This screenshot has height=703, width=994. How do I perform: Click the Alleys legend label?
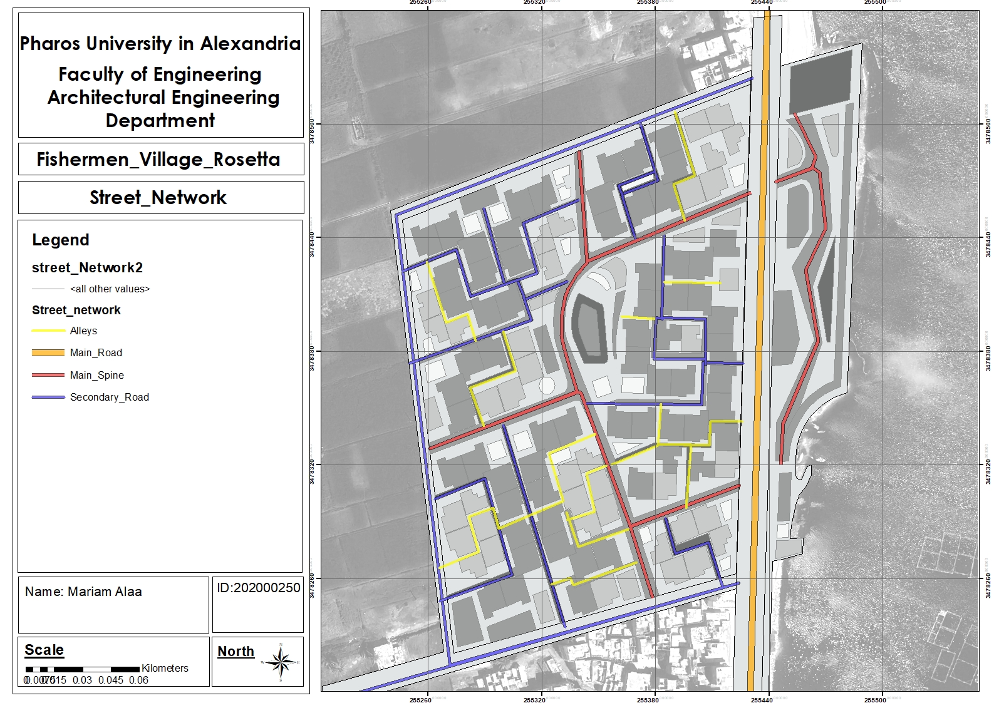[83, 331]
